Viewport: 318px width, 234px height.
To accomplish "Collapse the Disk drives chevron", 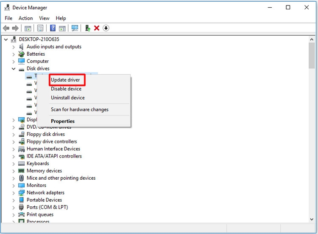I will pos(14,69).
